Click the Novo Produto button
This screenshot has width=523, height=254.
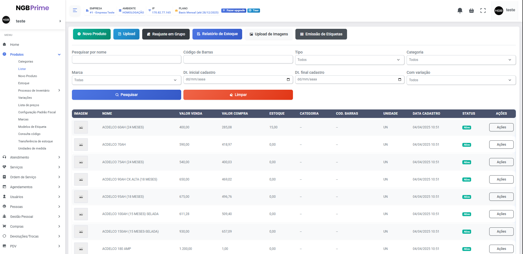click(92, 34)
